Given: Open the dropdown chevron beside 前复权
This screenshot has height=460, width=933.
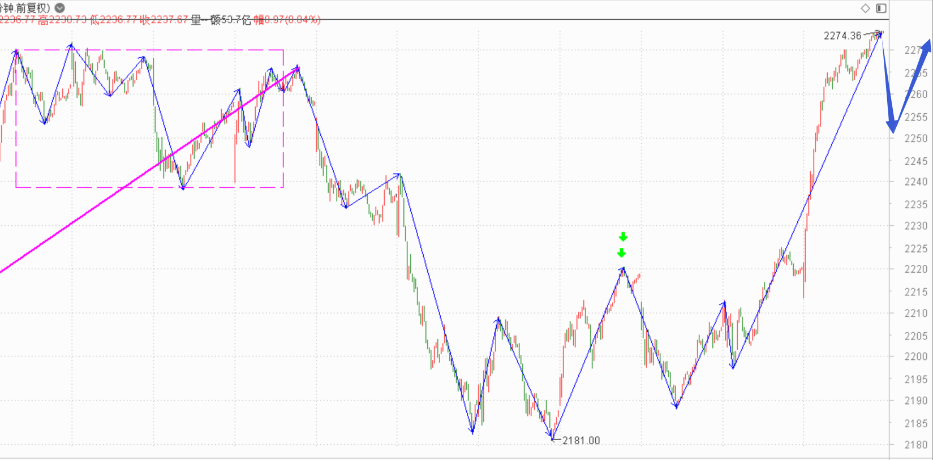Looking at the screenshot, I should (x=59, y=8).
